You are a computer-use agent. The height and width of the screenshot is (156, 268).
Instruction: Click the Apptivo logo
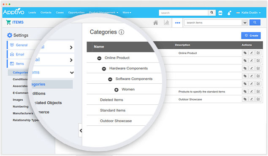[14, 12]
